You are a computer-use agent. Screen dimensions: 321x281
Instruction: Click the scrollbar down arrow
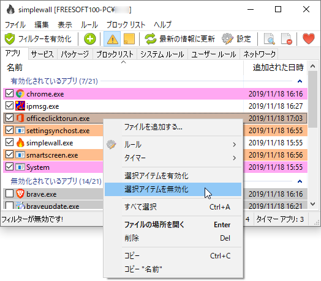312,204
